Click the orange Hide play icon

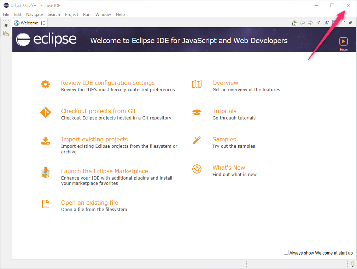pos(343,41)
